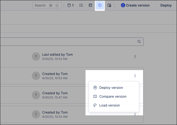Click the database icon in the toolbar

coord(69,5)
